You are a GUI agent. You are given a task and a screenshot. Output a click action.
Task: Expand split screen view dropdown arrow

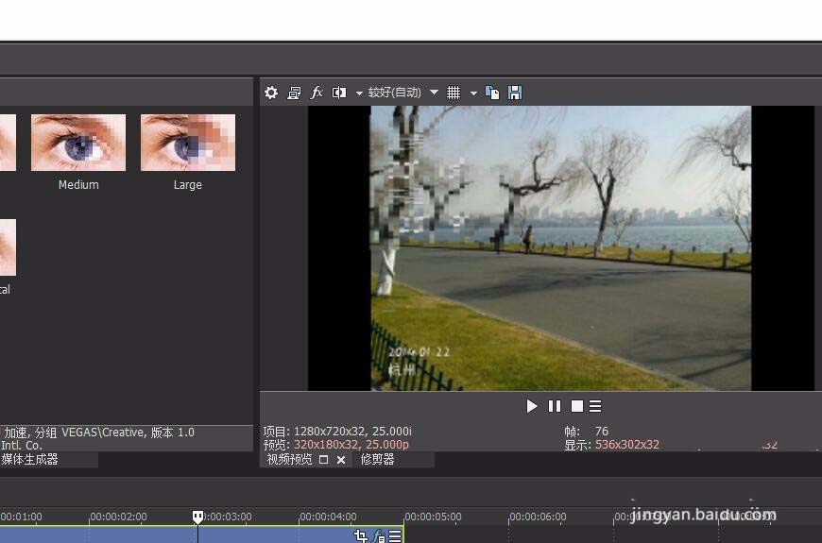coord(359,93)
